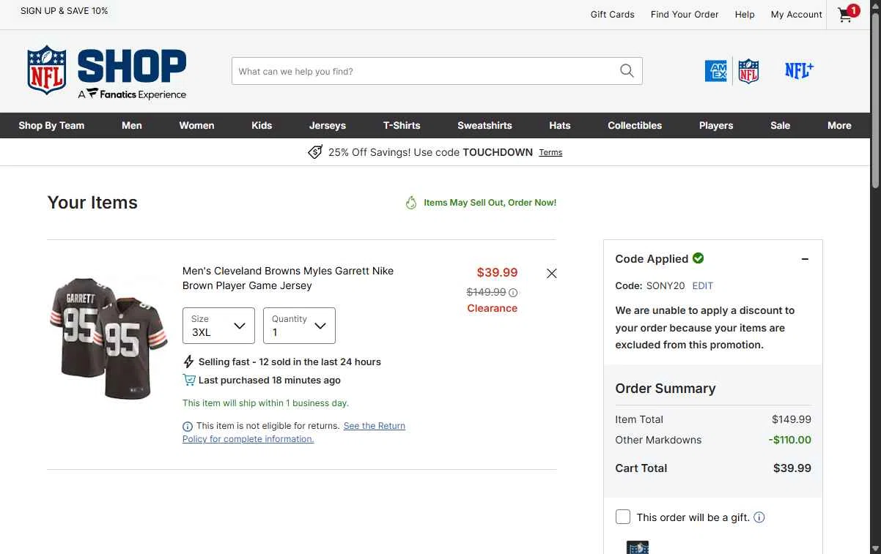The image size is (881, 554).
Task: Open My Account link
Action: point(797,15)
